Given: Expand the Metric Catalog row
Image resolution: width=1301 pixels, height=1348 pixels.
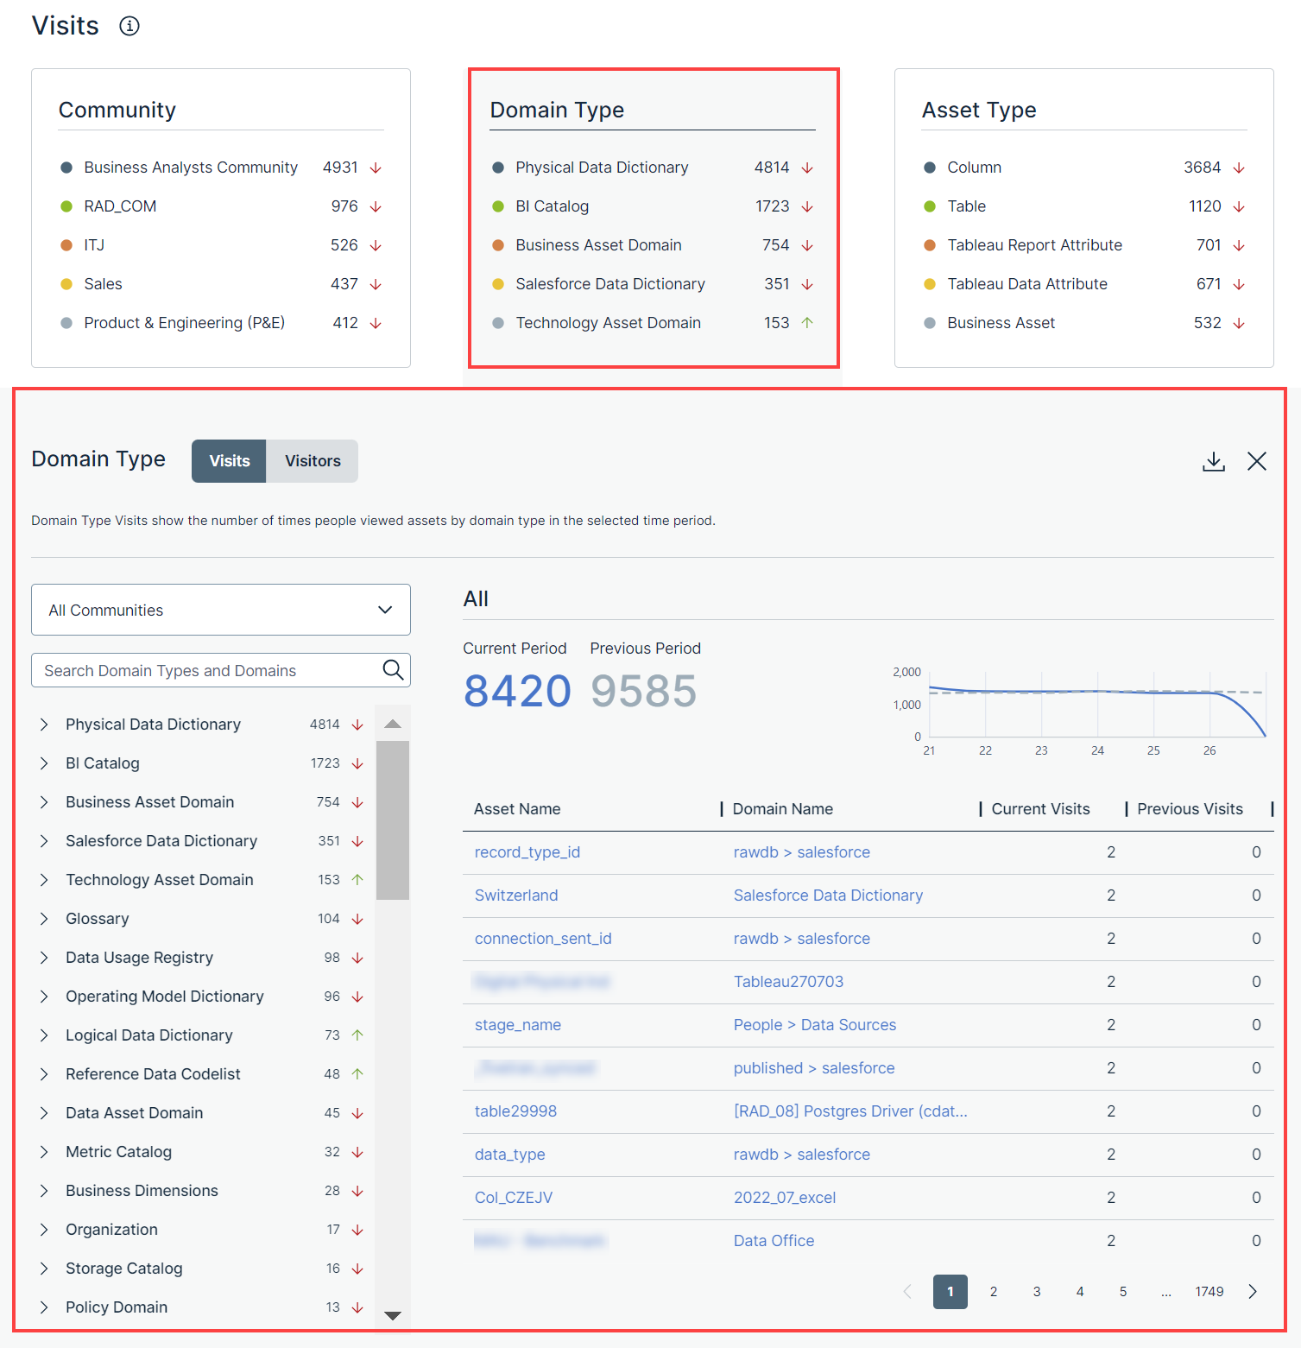Looking at the screenshot, I should click(44, 1152).
